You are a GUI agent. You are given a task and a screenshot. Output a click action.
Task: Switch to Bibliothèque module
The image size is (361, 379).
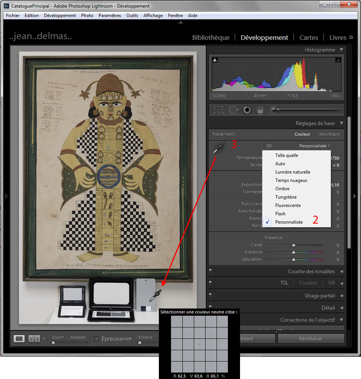click(211, 38)
